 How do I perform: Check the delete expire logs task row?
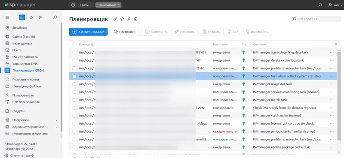pyautogui.click(x=74, y=60)
